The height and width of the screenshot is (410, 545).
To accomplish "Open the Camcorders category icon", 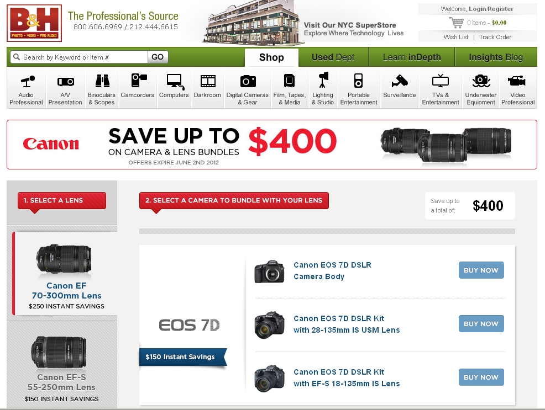I will [x=139, y=80].
